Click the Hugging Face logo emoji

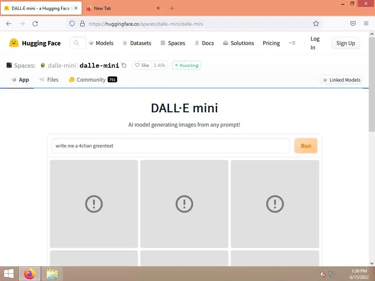pyautogui.click(x=14, y=43)
